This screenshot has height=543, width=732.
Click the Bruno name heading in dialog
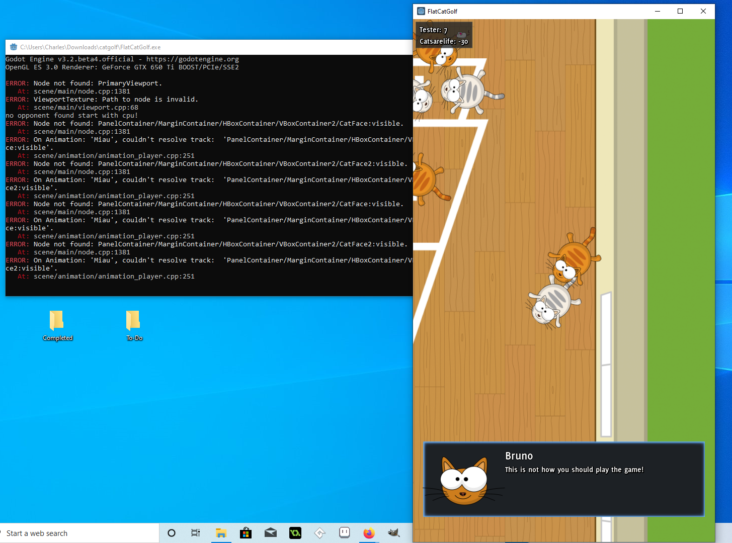tap(519, 456)
